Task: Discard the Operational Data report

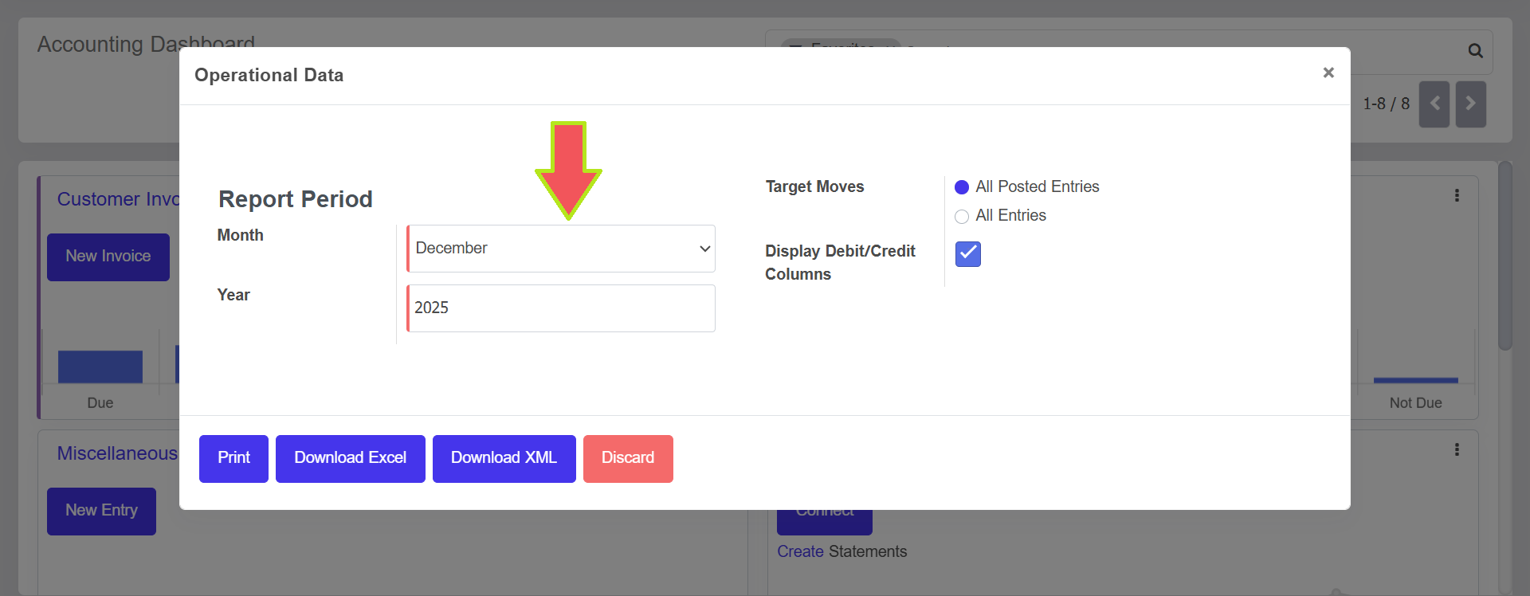Action: tap(628, 458)
